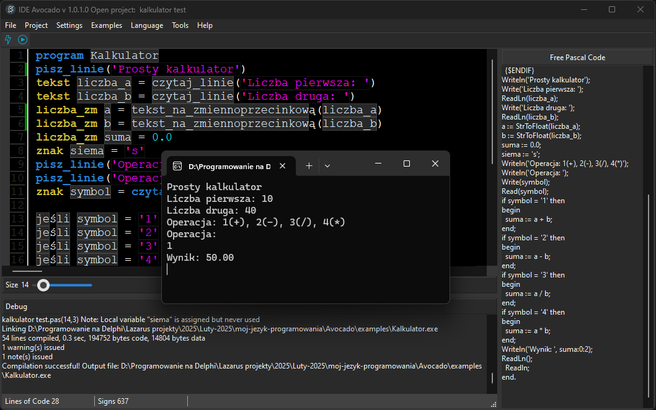Maximize the terminal window

pyautogui.click(x=407, y=164)
